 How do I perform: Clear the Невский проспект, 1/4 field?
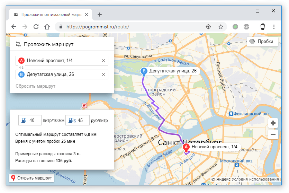(103, 61)
